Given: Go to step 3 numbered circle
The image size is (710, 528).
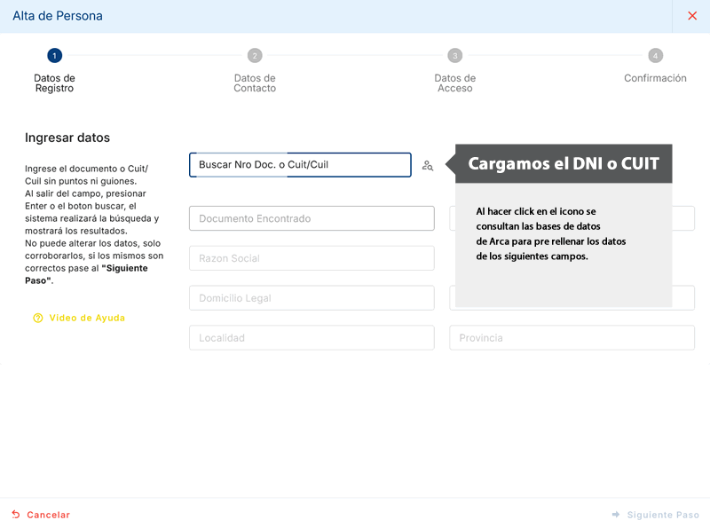Looking at the screenshot, I should pyautogui.click(x=455, y=56).
